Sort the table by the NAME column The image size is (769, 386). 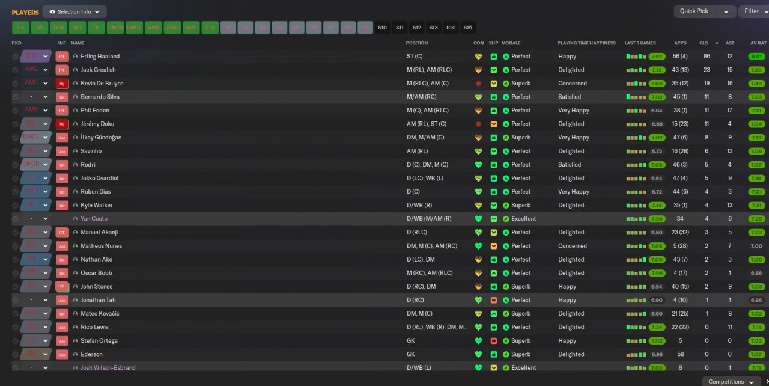78,43
